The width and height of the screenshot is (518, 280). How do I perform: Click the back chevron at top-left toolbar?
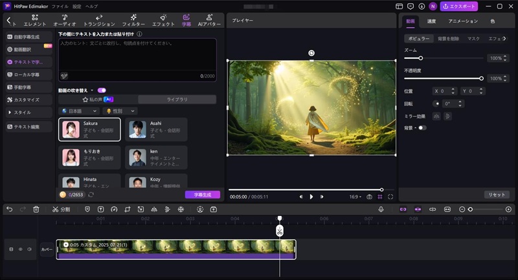(x=8, y=21)
